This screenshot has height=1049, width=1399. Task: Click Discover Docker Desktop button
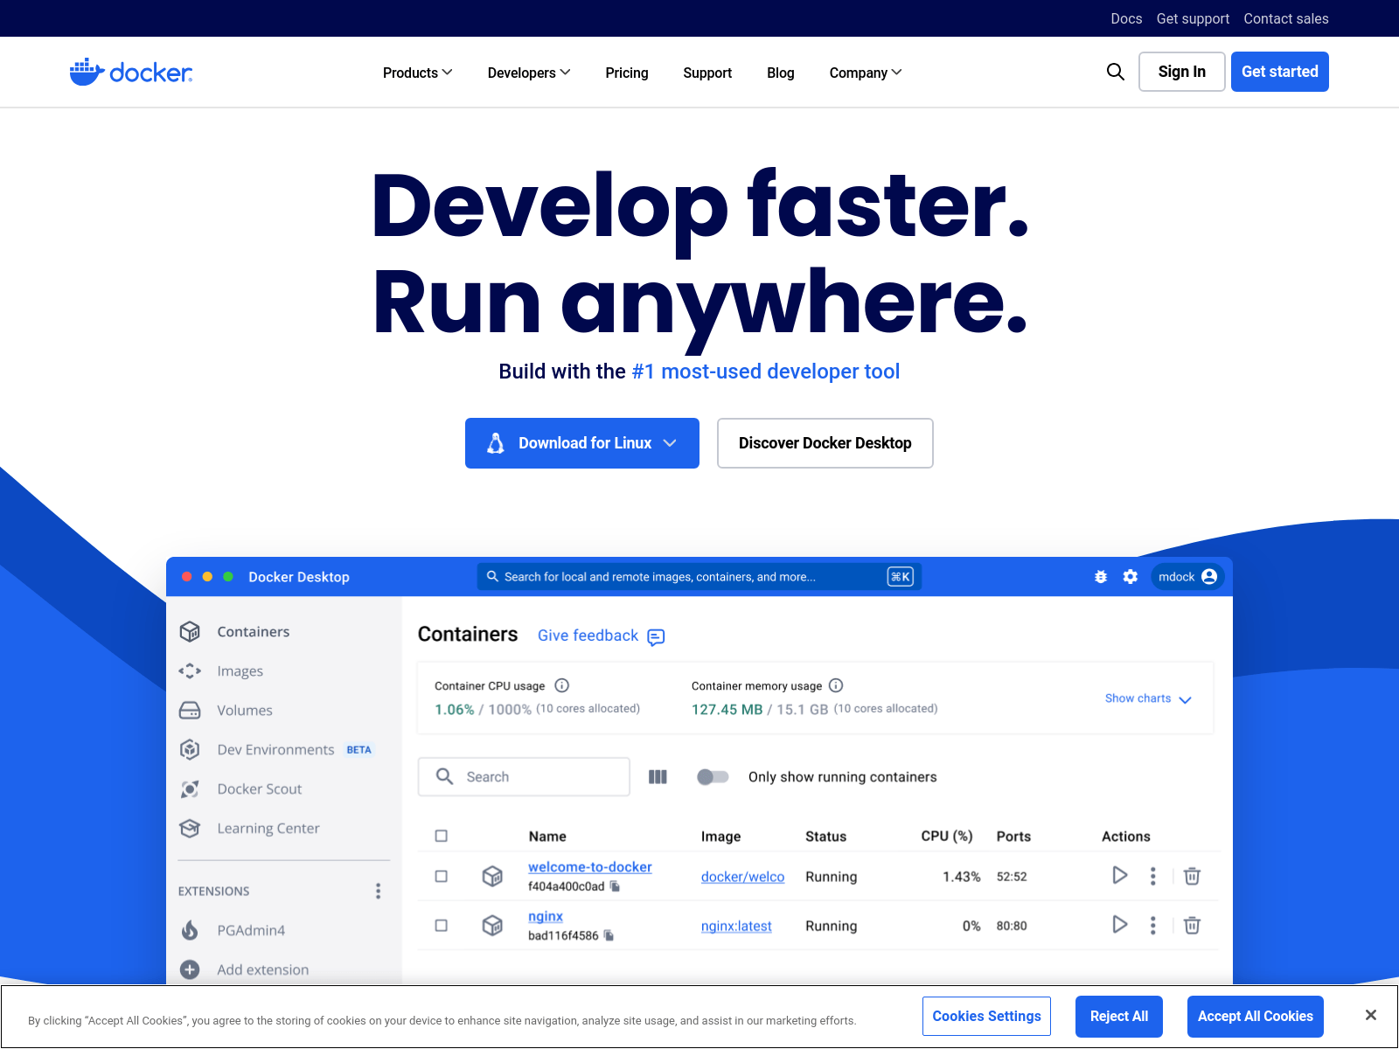click(x=825, y=443)
